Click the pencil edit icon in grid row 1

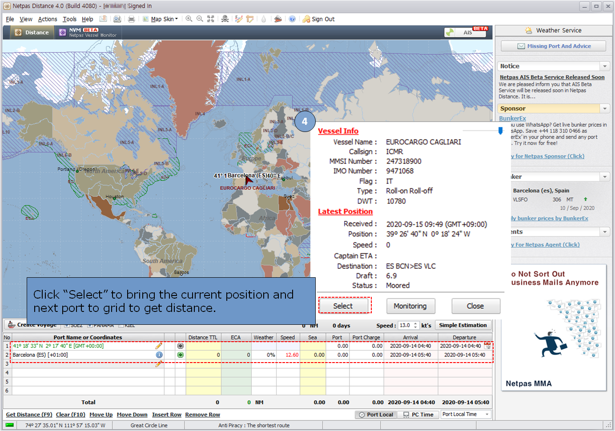[x=159, y=346]
